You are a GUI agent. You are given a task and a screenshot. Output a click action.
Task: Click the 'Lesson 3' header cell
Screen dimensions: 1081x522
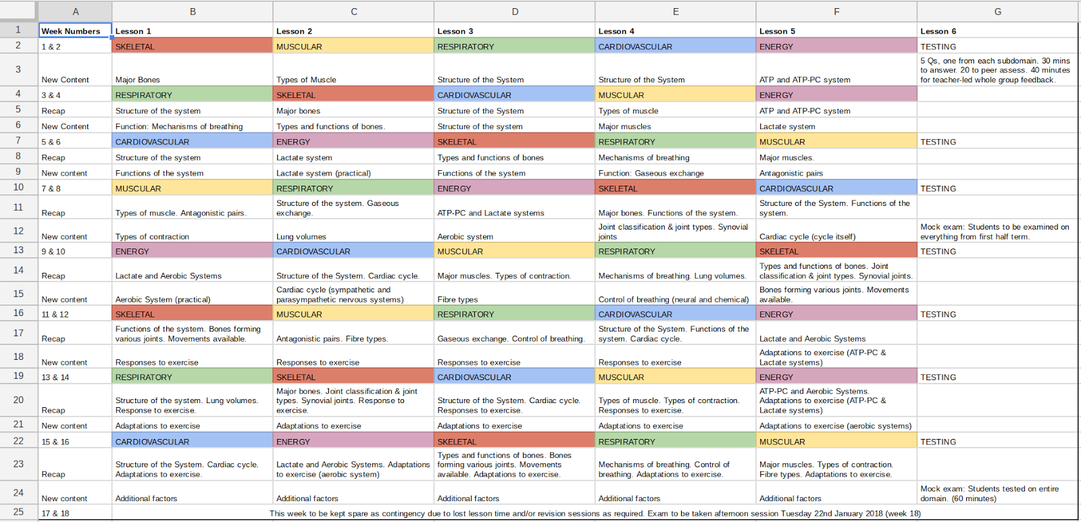pos(515,30)
